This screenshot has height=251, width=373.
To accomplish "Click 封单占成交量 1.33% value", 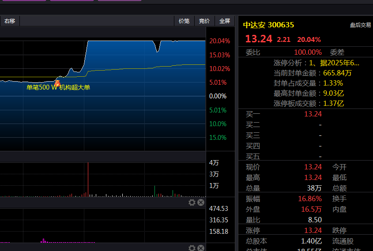I will click(x=333, y=83).
